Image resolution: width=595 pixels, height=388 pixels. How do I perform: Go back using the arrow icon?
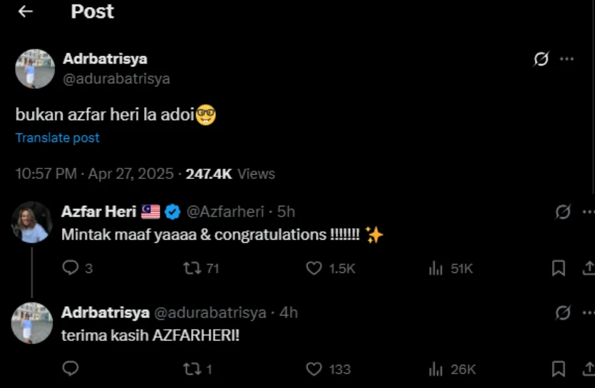point(25,12)
